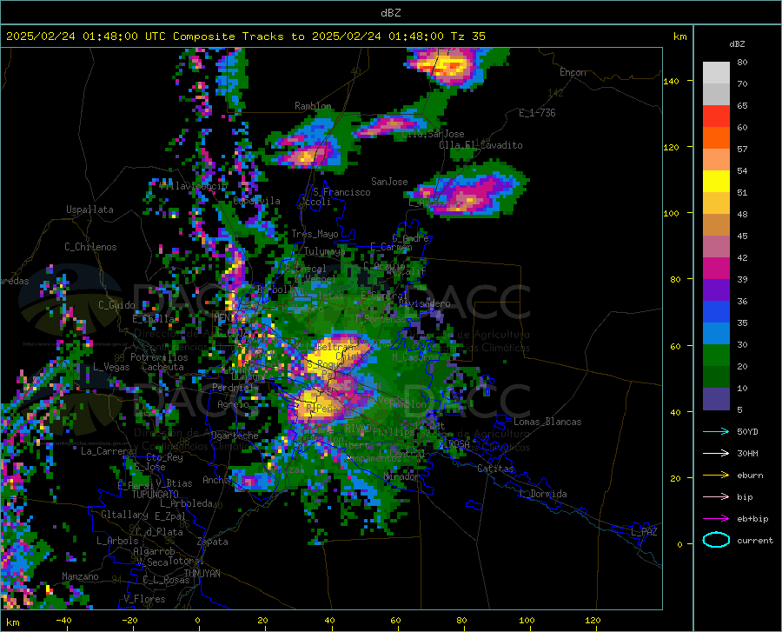
Task: Click the magenta 42 dBZ legend swatch
Action: [x=716, y=268]
